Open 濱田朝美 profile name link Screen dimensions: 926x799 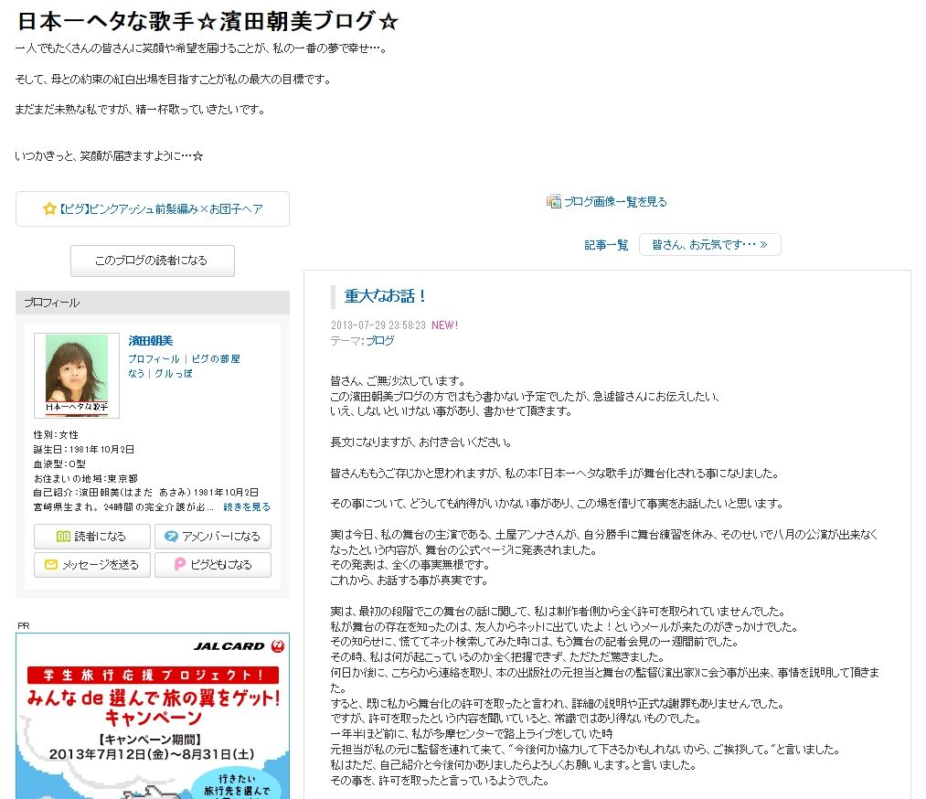[151, 341]
